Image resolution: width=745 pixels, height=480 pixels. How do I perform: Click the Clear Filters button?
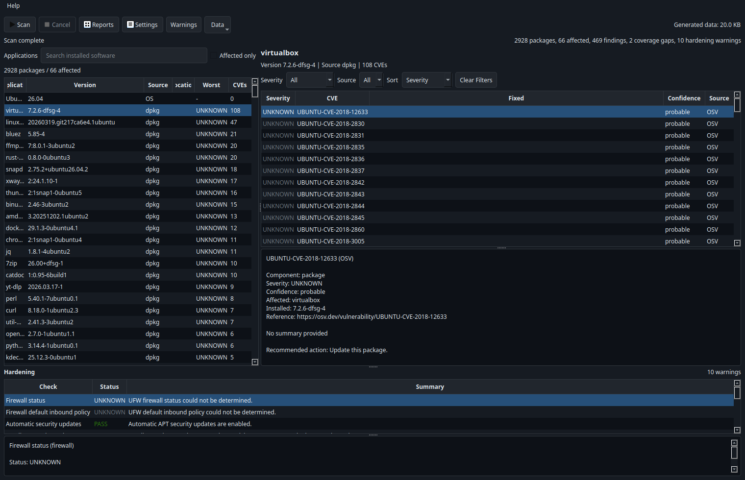(x=476, y=80)
